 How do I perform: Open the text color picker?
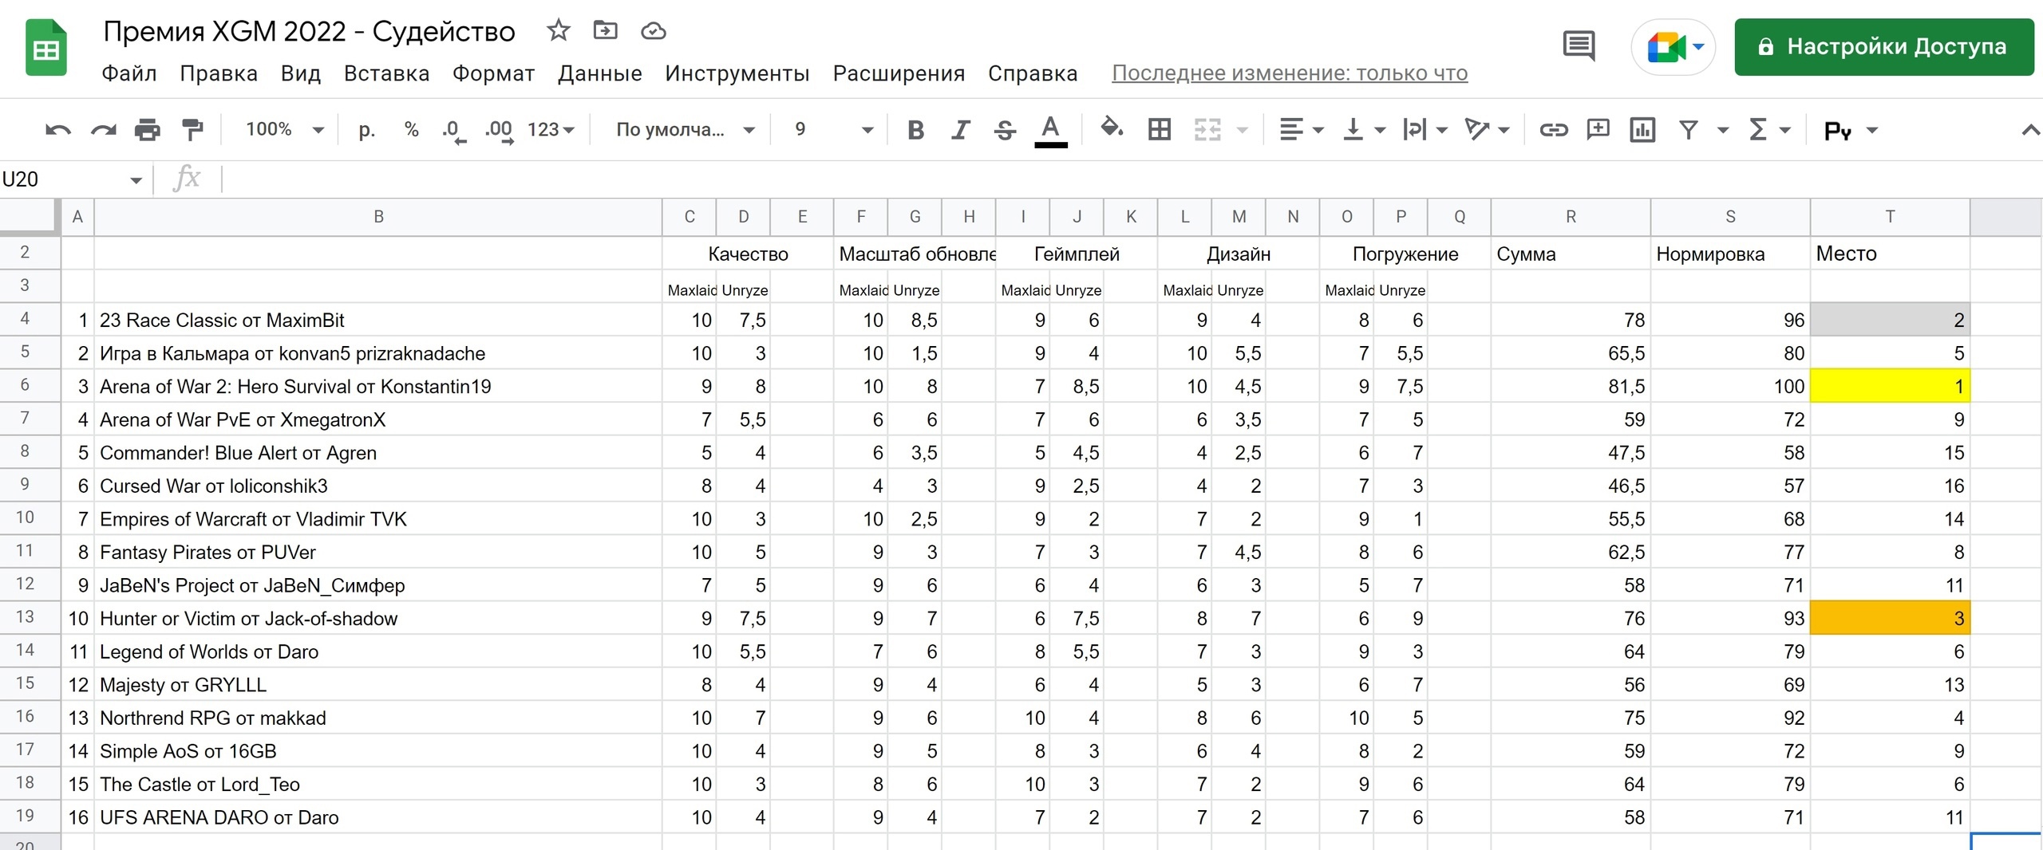point(1051,131)
